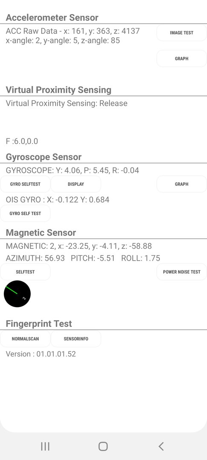
Task: Open fingerprint Sensorinfo
Action: point(76,339)
